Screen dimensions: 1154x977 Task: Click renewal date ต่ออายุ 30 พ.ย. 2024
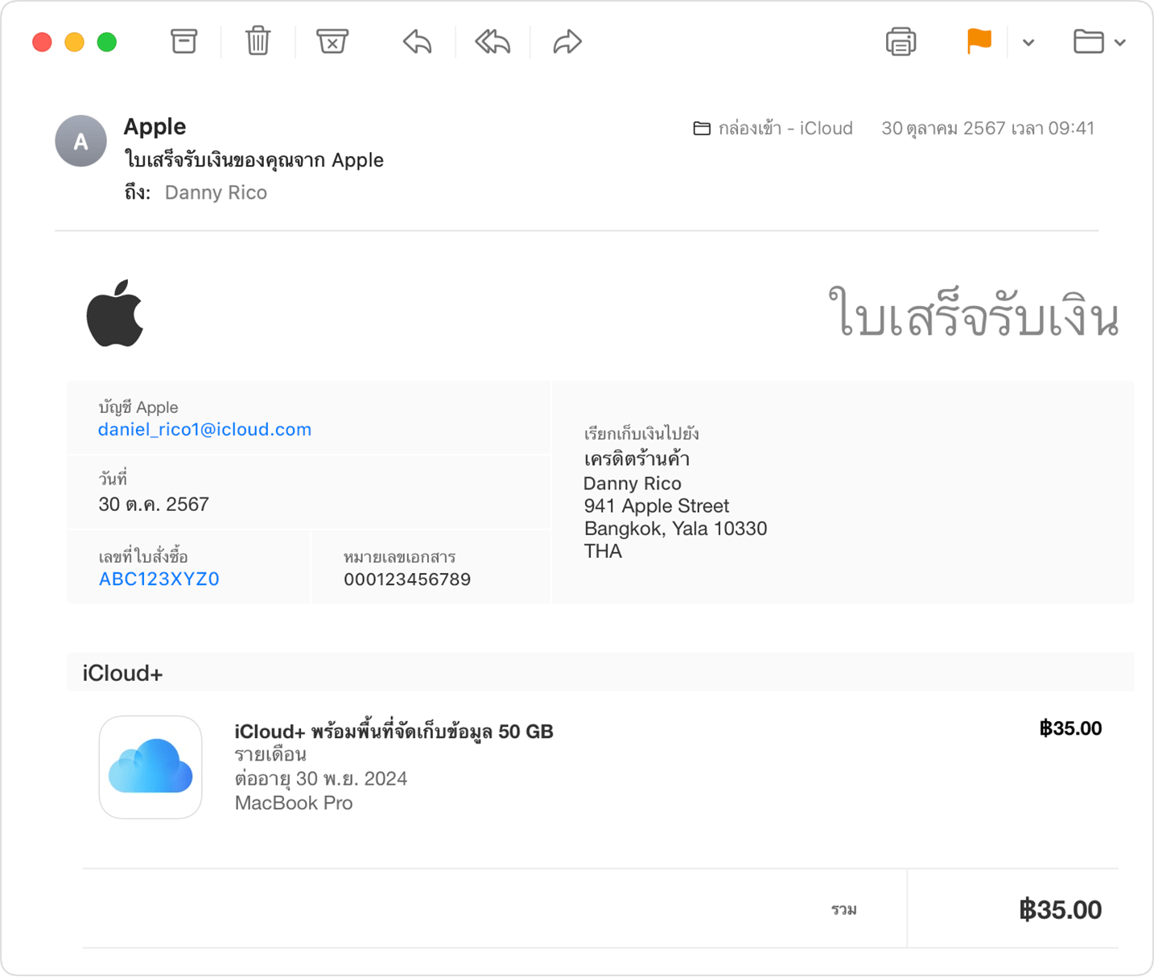pos(321,778)
